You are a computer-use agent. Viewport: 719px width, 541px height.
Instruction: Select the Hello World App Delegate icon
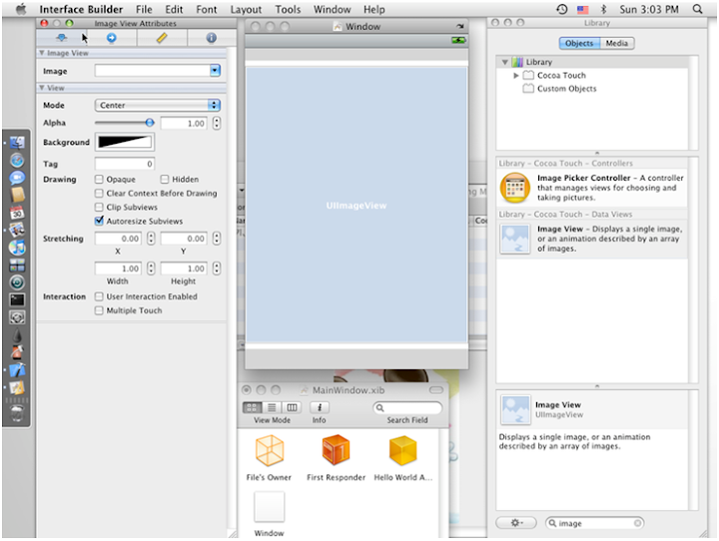(402, 451)
